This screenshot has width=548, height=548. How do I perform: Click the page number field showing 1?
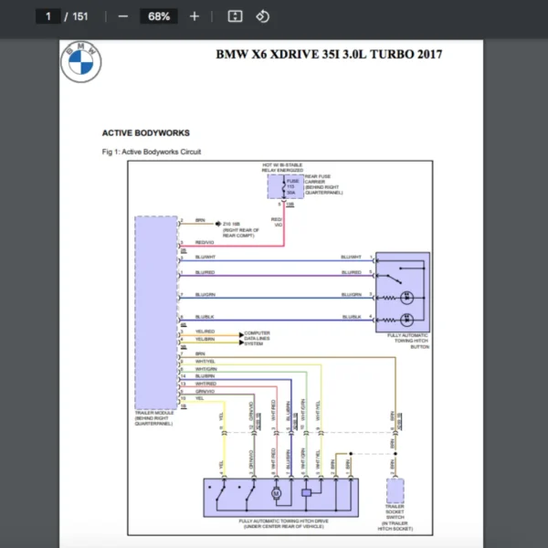click(x=47, y=16)
